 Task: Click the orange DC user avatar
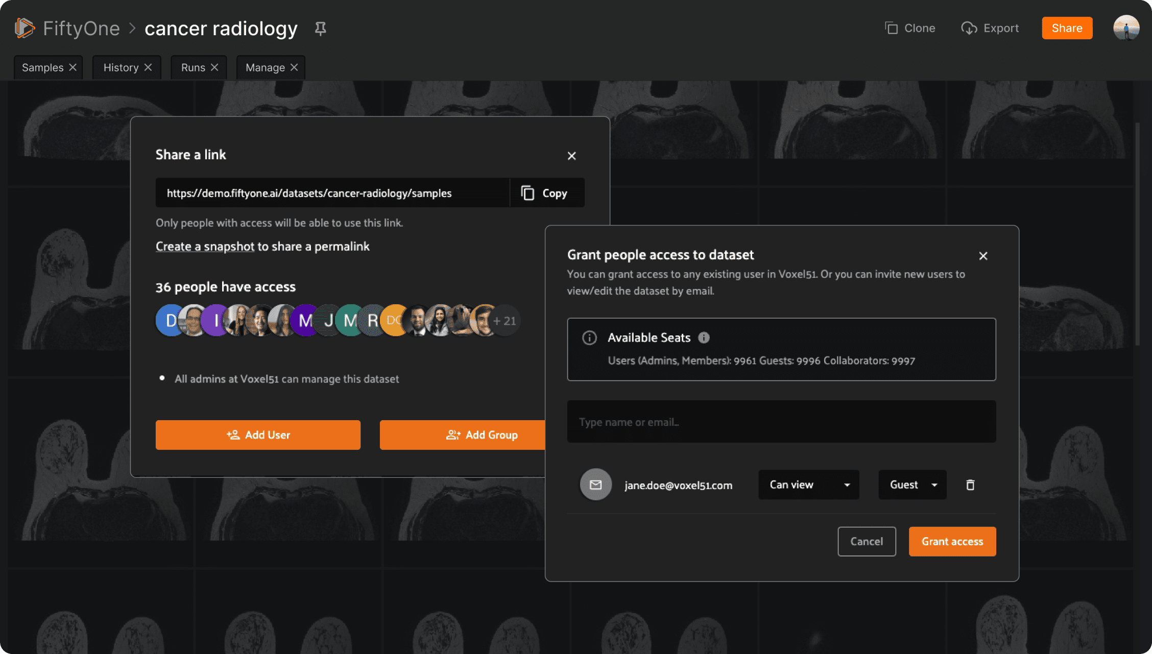coord(394,320)
